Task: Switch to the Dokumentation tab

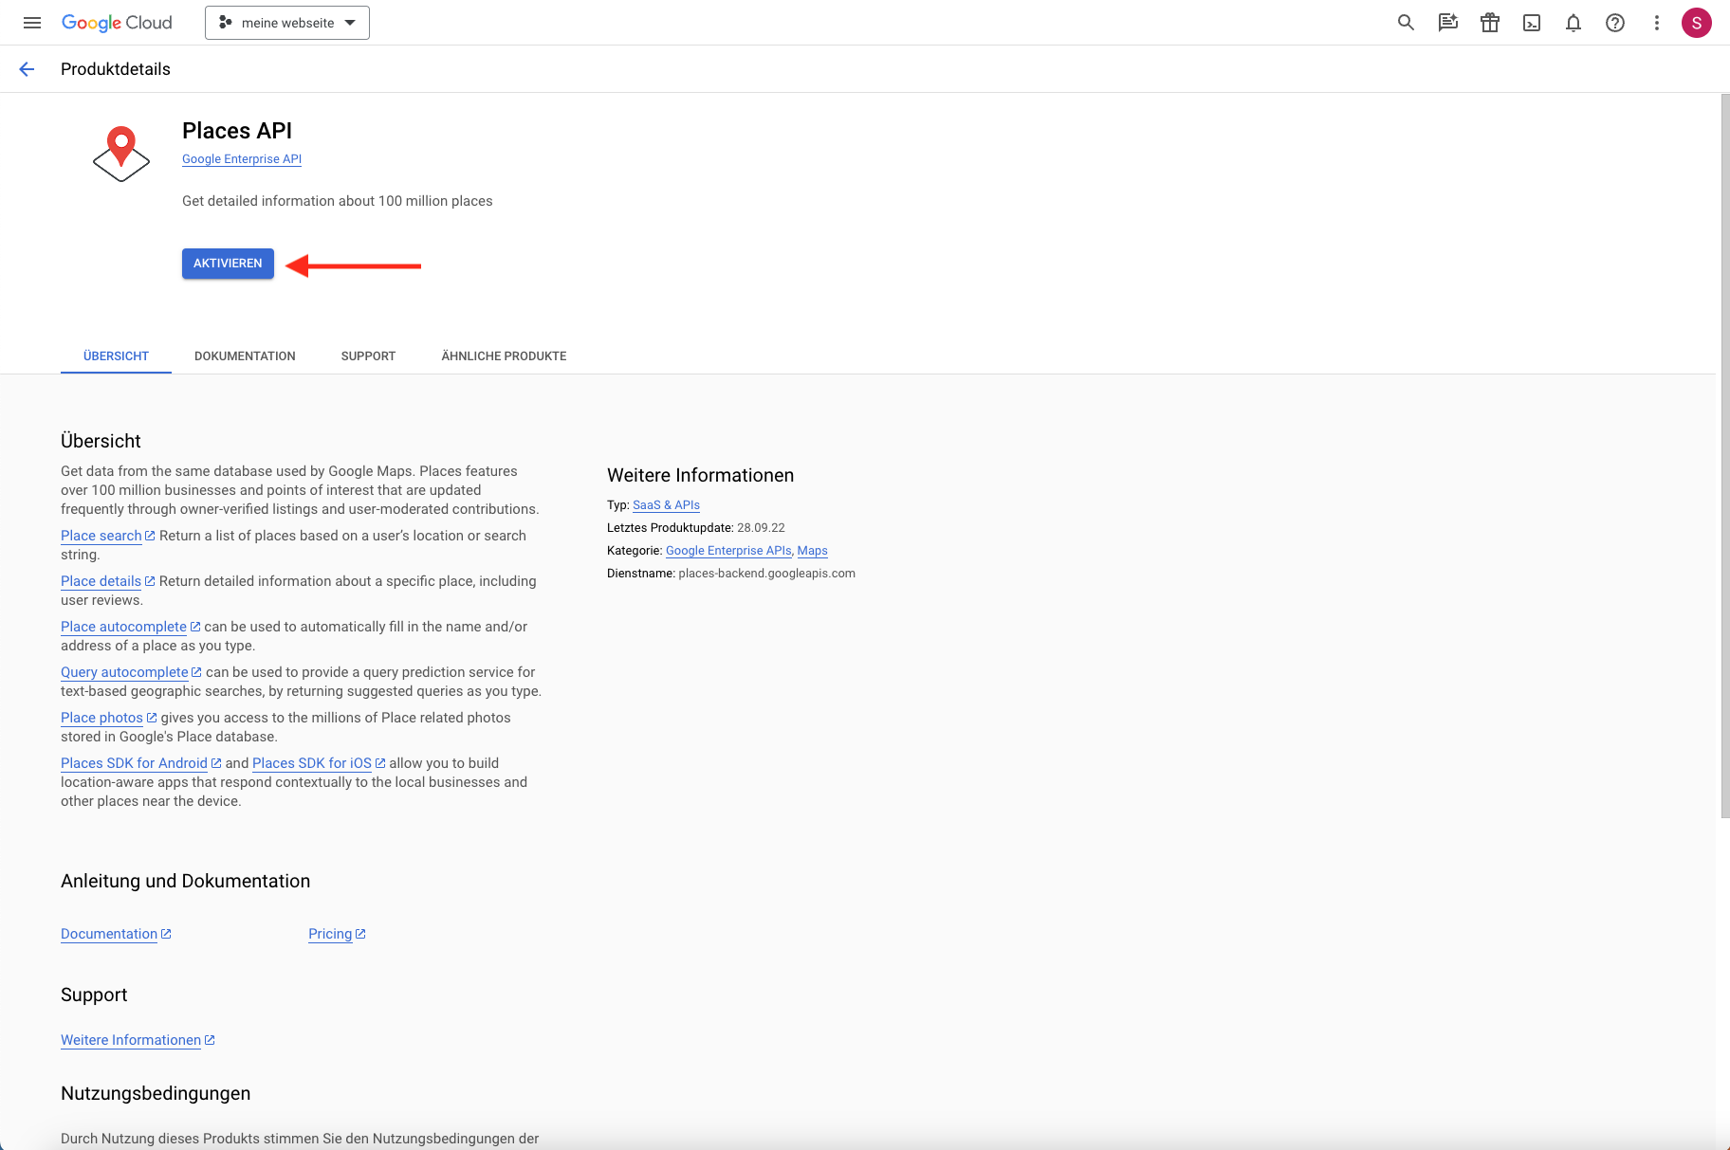Action: pos(245,356)
